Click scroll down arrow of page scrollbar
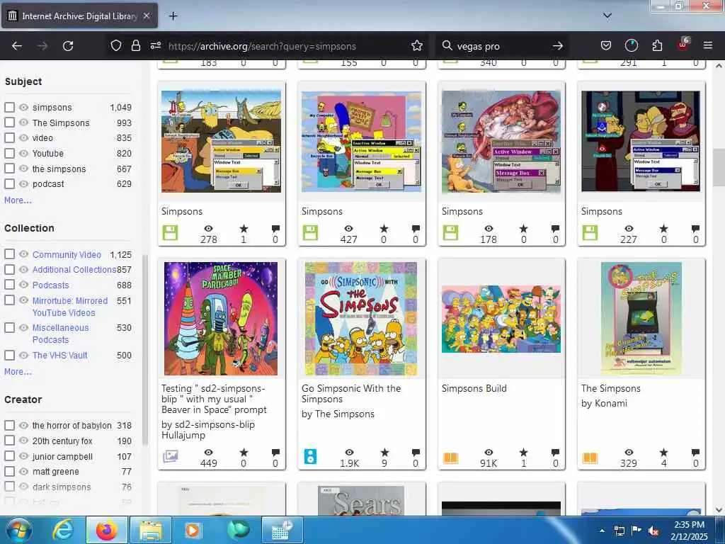The height and width of the screenshot is (544, 725). point(719,510)
